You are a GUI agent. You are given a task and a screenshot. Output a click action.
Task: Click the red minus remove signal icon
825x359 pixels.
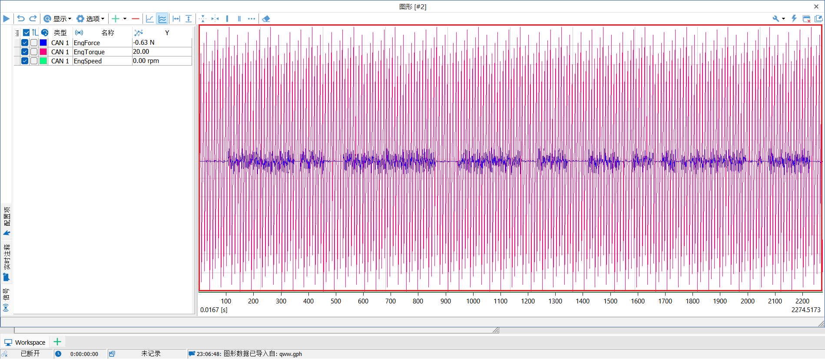(x=136, y=19)
